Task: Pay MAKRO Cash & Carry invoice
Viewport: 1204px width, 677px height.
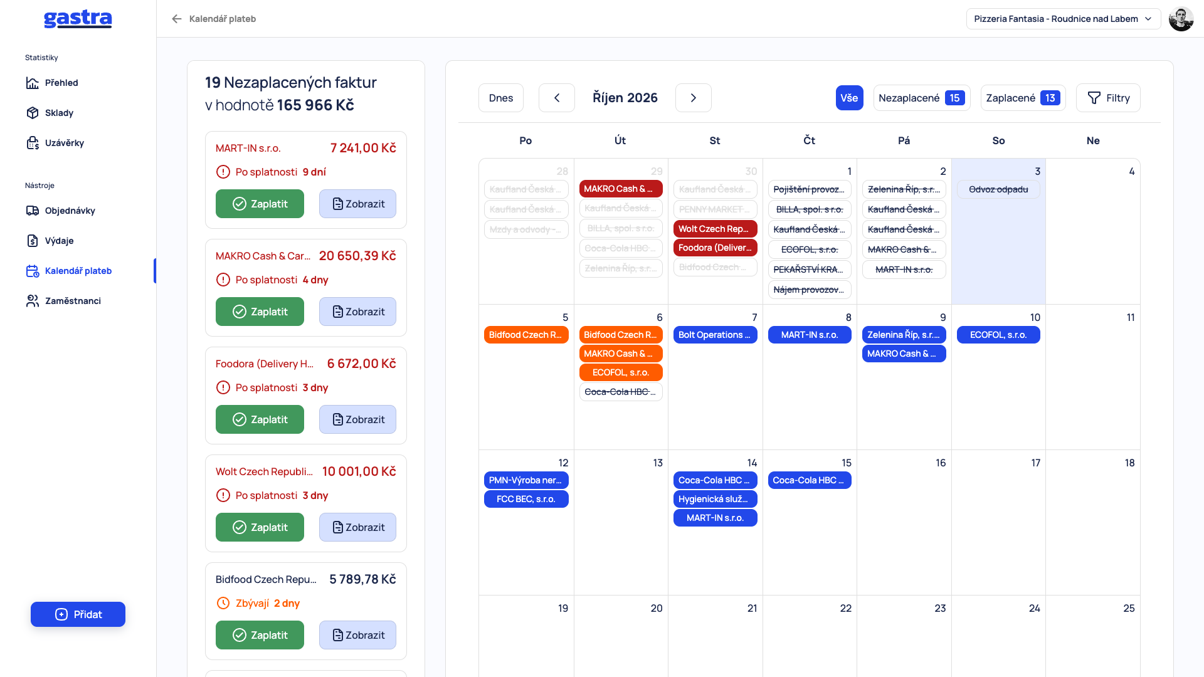Action: (x=260, y=312)
